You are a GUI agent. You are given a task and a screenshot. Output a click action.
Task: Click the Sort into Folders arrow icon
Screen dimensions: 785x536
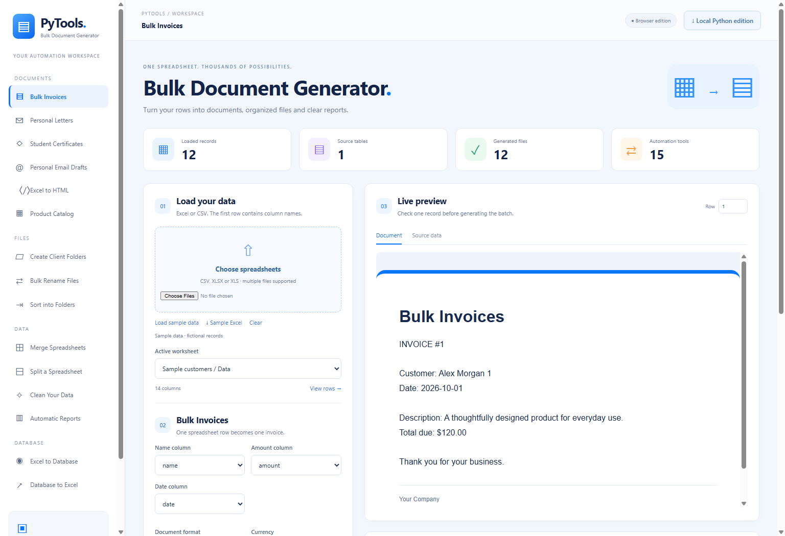coord(19,305)
